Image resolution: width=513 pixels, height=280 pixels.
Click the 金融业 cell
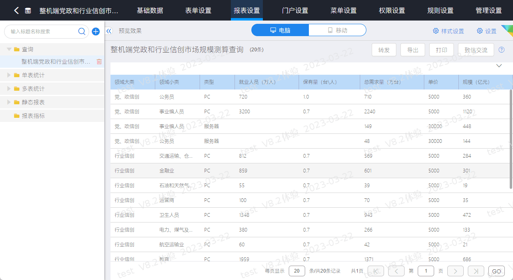167,171
